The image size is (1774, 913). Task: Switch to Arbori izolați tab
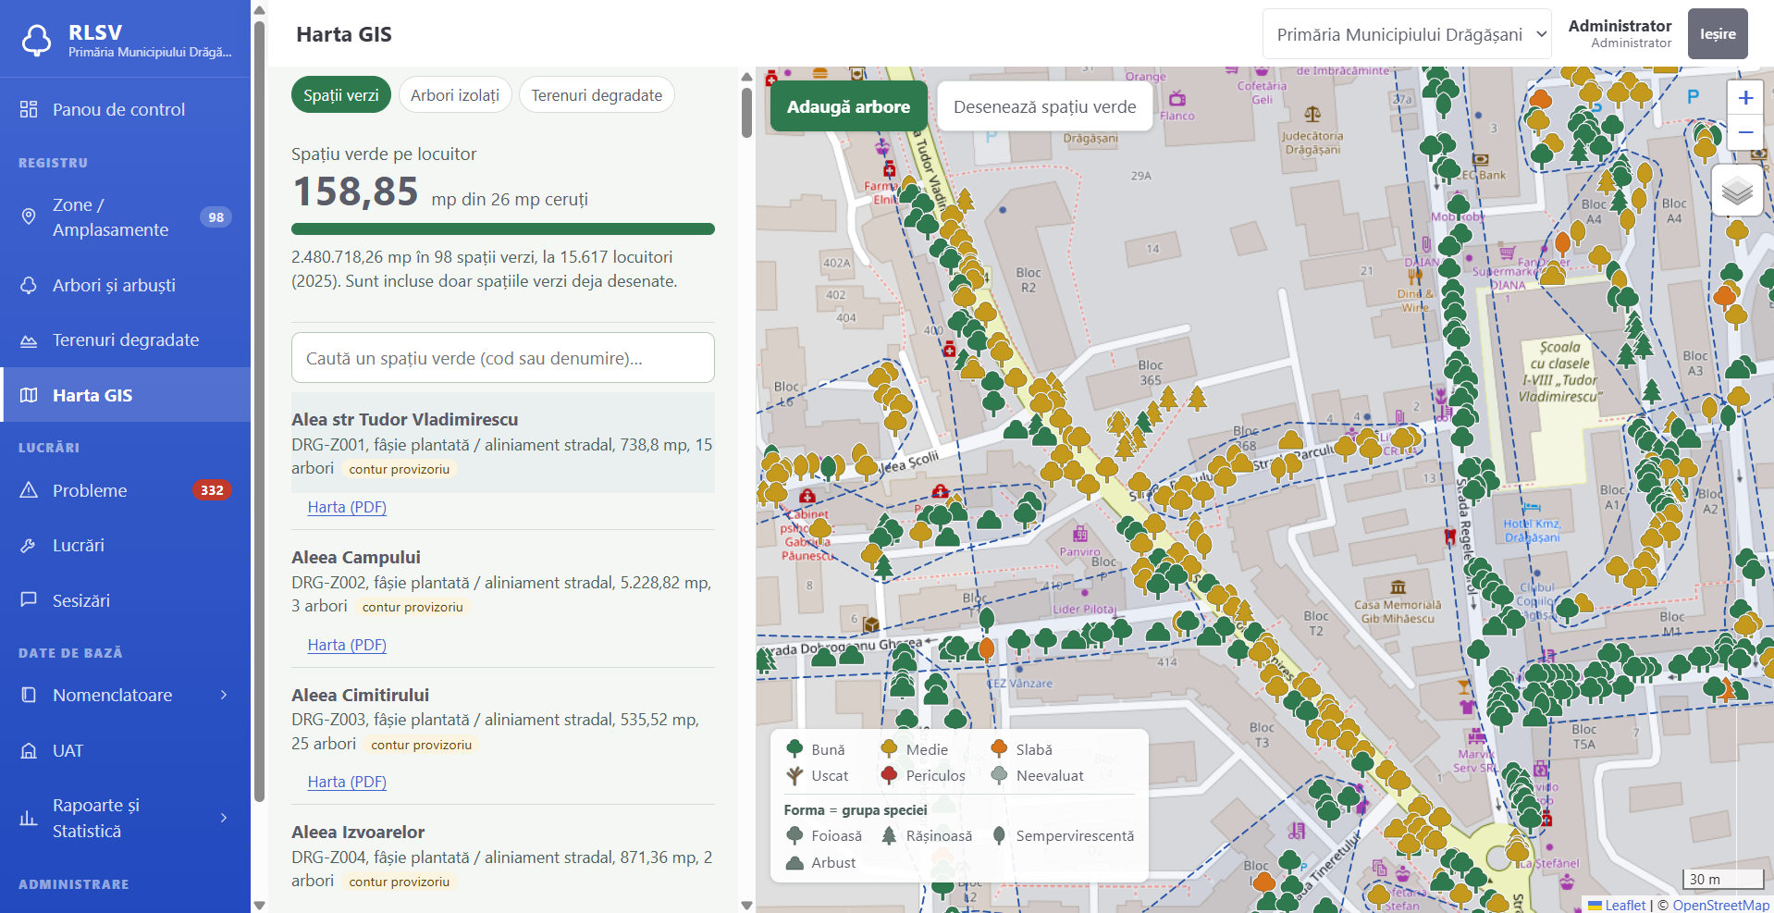tap(455, 94)
